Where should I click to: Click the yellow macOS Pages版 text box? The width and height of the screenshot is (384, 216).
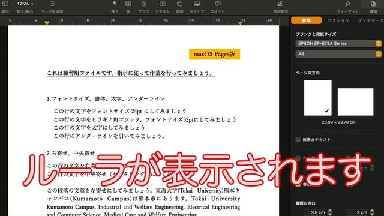click(215, 54)
